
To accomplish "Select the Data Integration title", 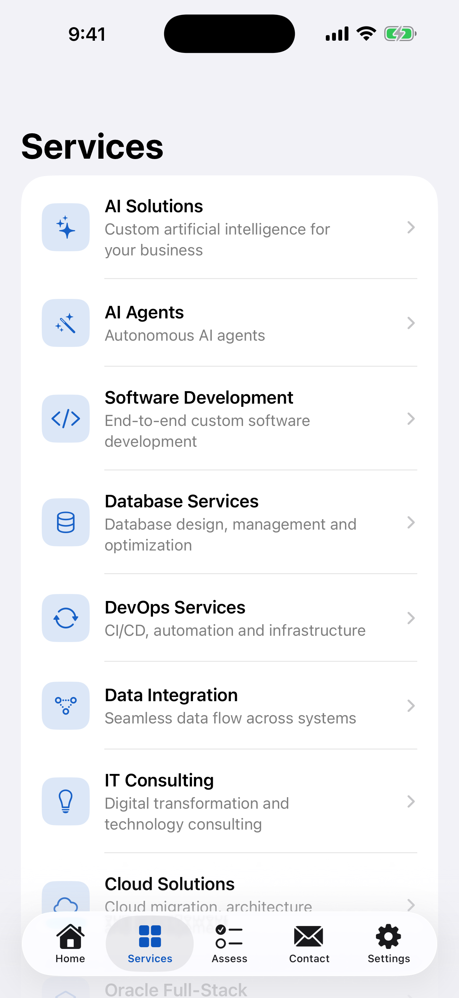I will pyautogui.click(x=171, y=695).
